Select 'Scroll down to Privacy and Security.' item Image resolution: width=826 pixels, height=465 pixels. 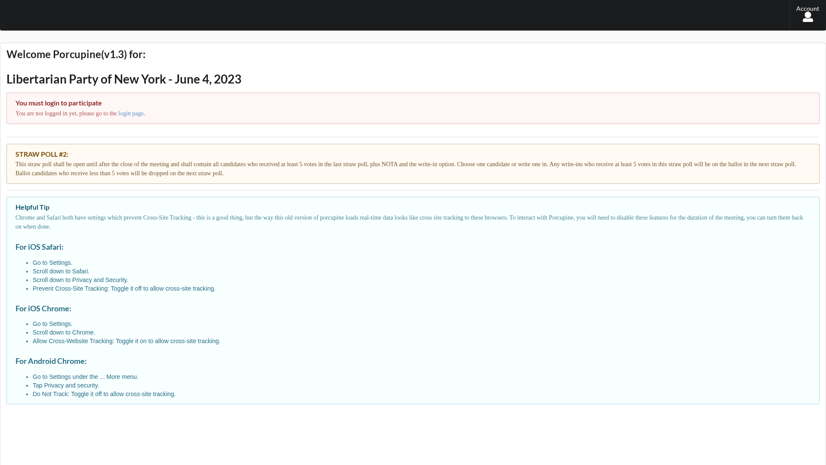80,280
